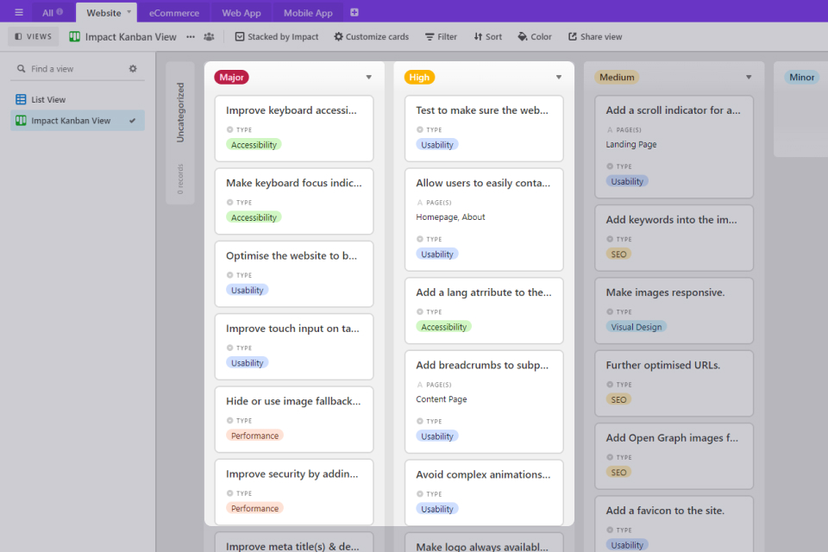
Task: Expand the Uncategorized collapsed stack
Action: click(180, 133)
